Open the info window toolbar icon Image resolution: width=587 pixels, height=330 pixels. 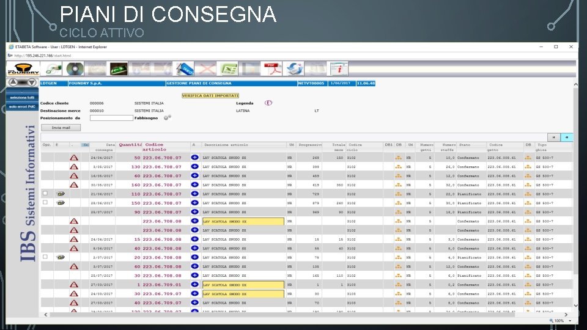click(339, 69)
